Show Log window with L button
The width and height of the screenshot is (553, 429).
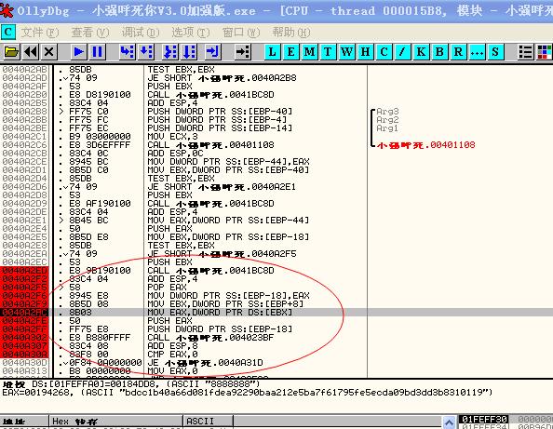(273, 52)
